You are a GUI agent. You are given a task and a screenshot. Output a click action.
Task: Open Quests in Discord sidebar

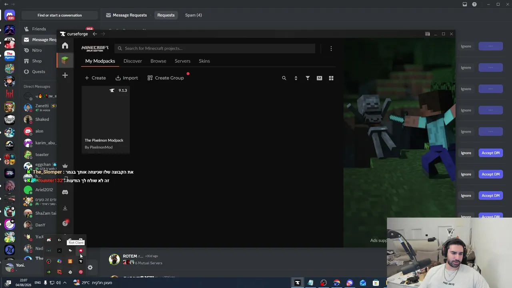[39, 72]
